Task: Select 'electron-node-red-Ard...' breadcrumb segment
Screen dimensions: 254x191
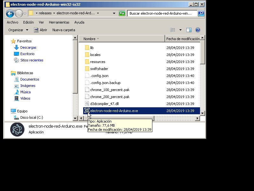Action: [x=76, y=13]
